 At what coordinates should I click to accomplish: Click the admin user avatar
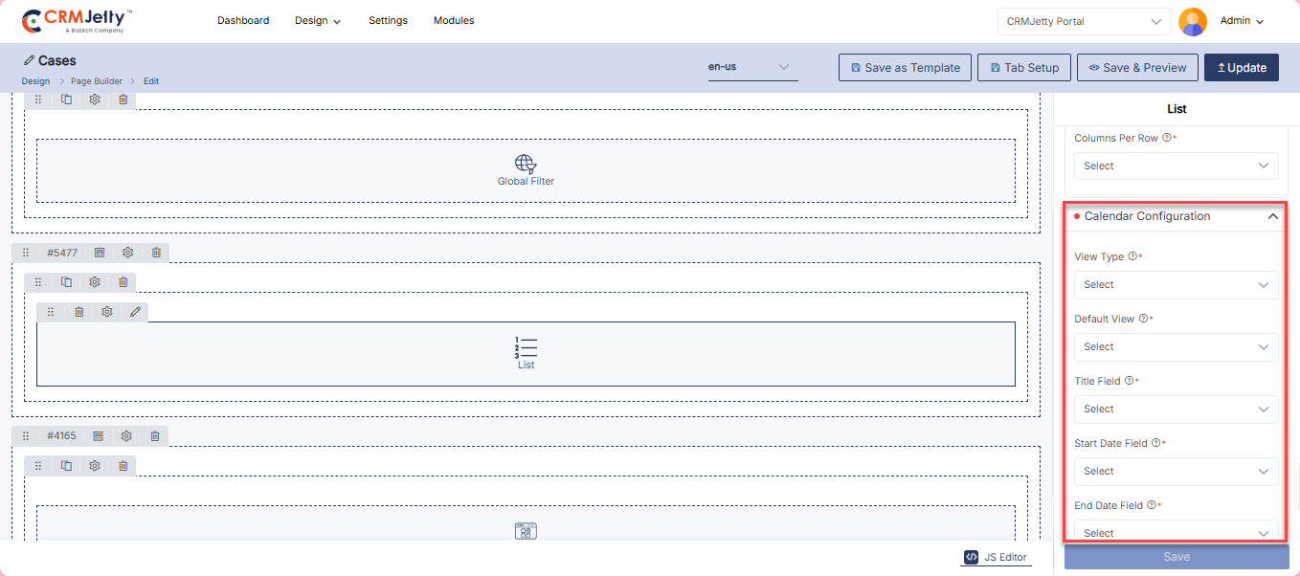1192,21
